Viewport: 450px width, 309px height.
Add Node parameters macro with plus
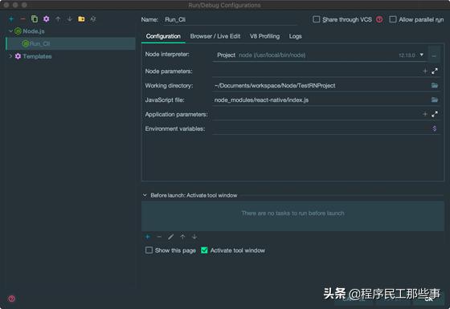425,71
